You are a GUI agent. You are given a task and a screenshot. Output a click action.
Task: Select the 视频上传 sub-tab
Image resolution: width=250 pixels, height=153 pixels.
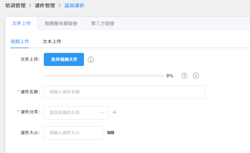[x=20, y=42]
